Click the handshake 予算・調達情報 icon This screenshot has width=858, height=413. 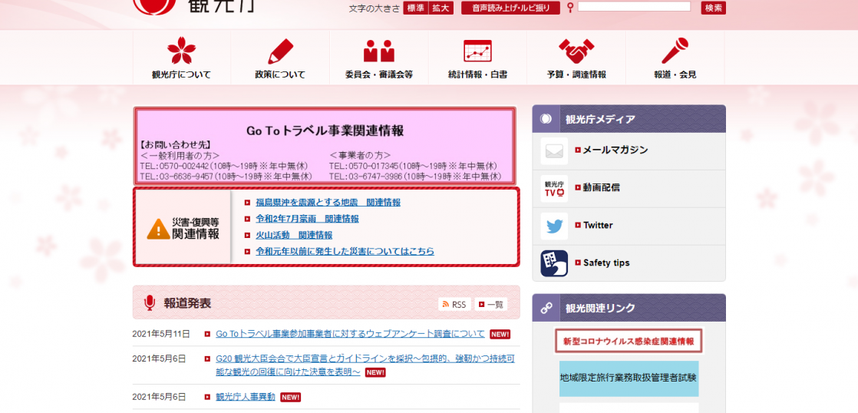[x=576, y=51]
